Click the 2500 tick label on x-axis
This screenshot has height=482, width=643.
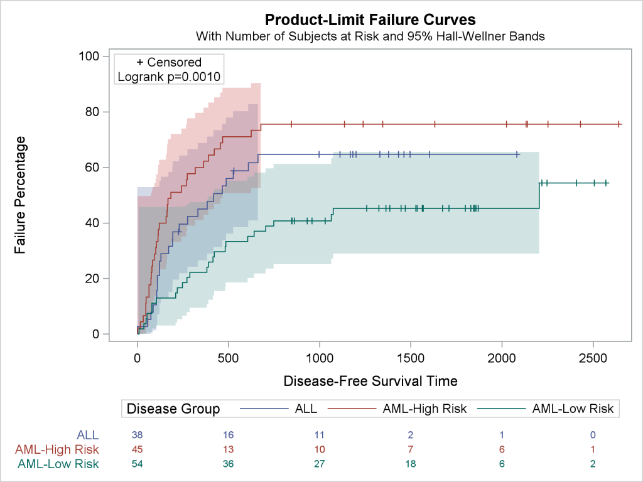(593, 356)
